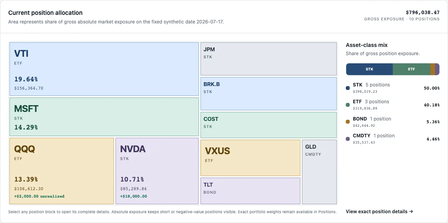The height and width of the screenshot is (223, 448).
Task: Click the ETF segment of asset-class bar
Action: pos(412,69)
